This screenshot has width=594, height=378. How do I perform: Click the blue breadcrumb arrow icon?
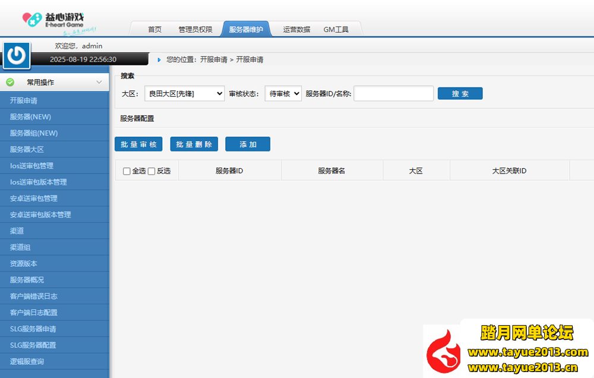(159, 60)
